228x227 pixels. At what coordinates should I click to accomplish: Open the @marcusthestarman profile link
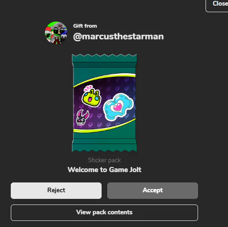(x=118, y=37)
